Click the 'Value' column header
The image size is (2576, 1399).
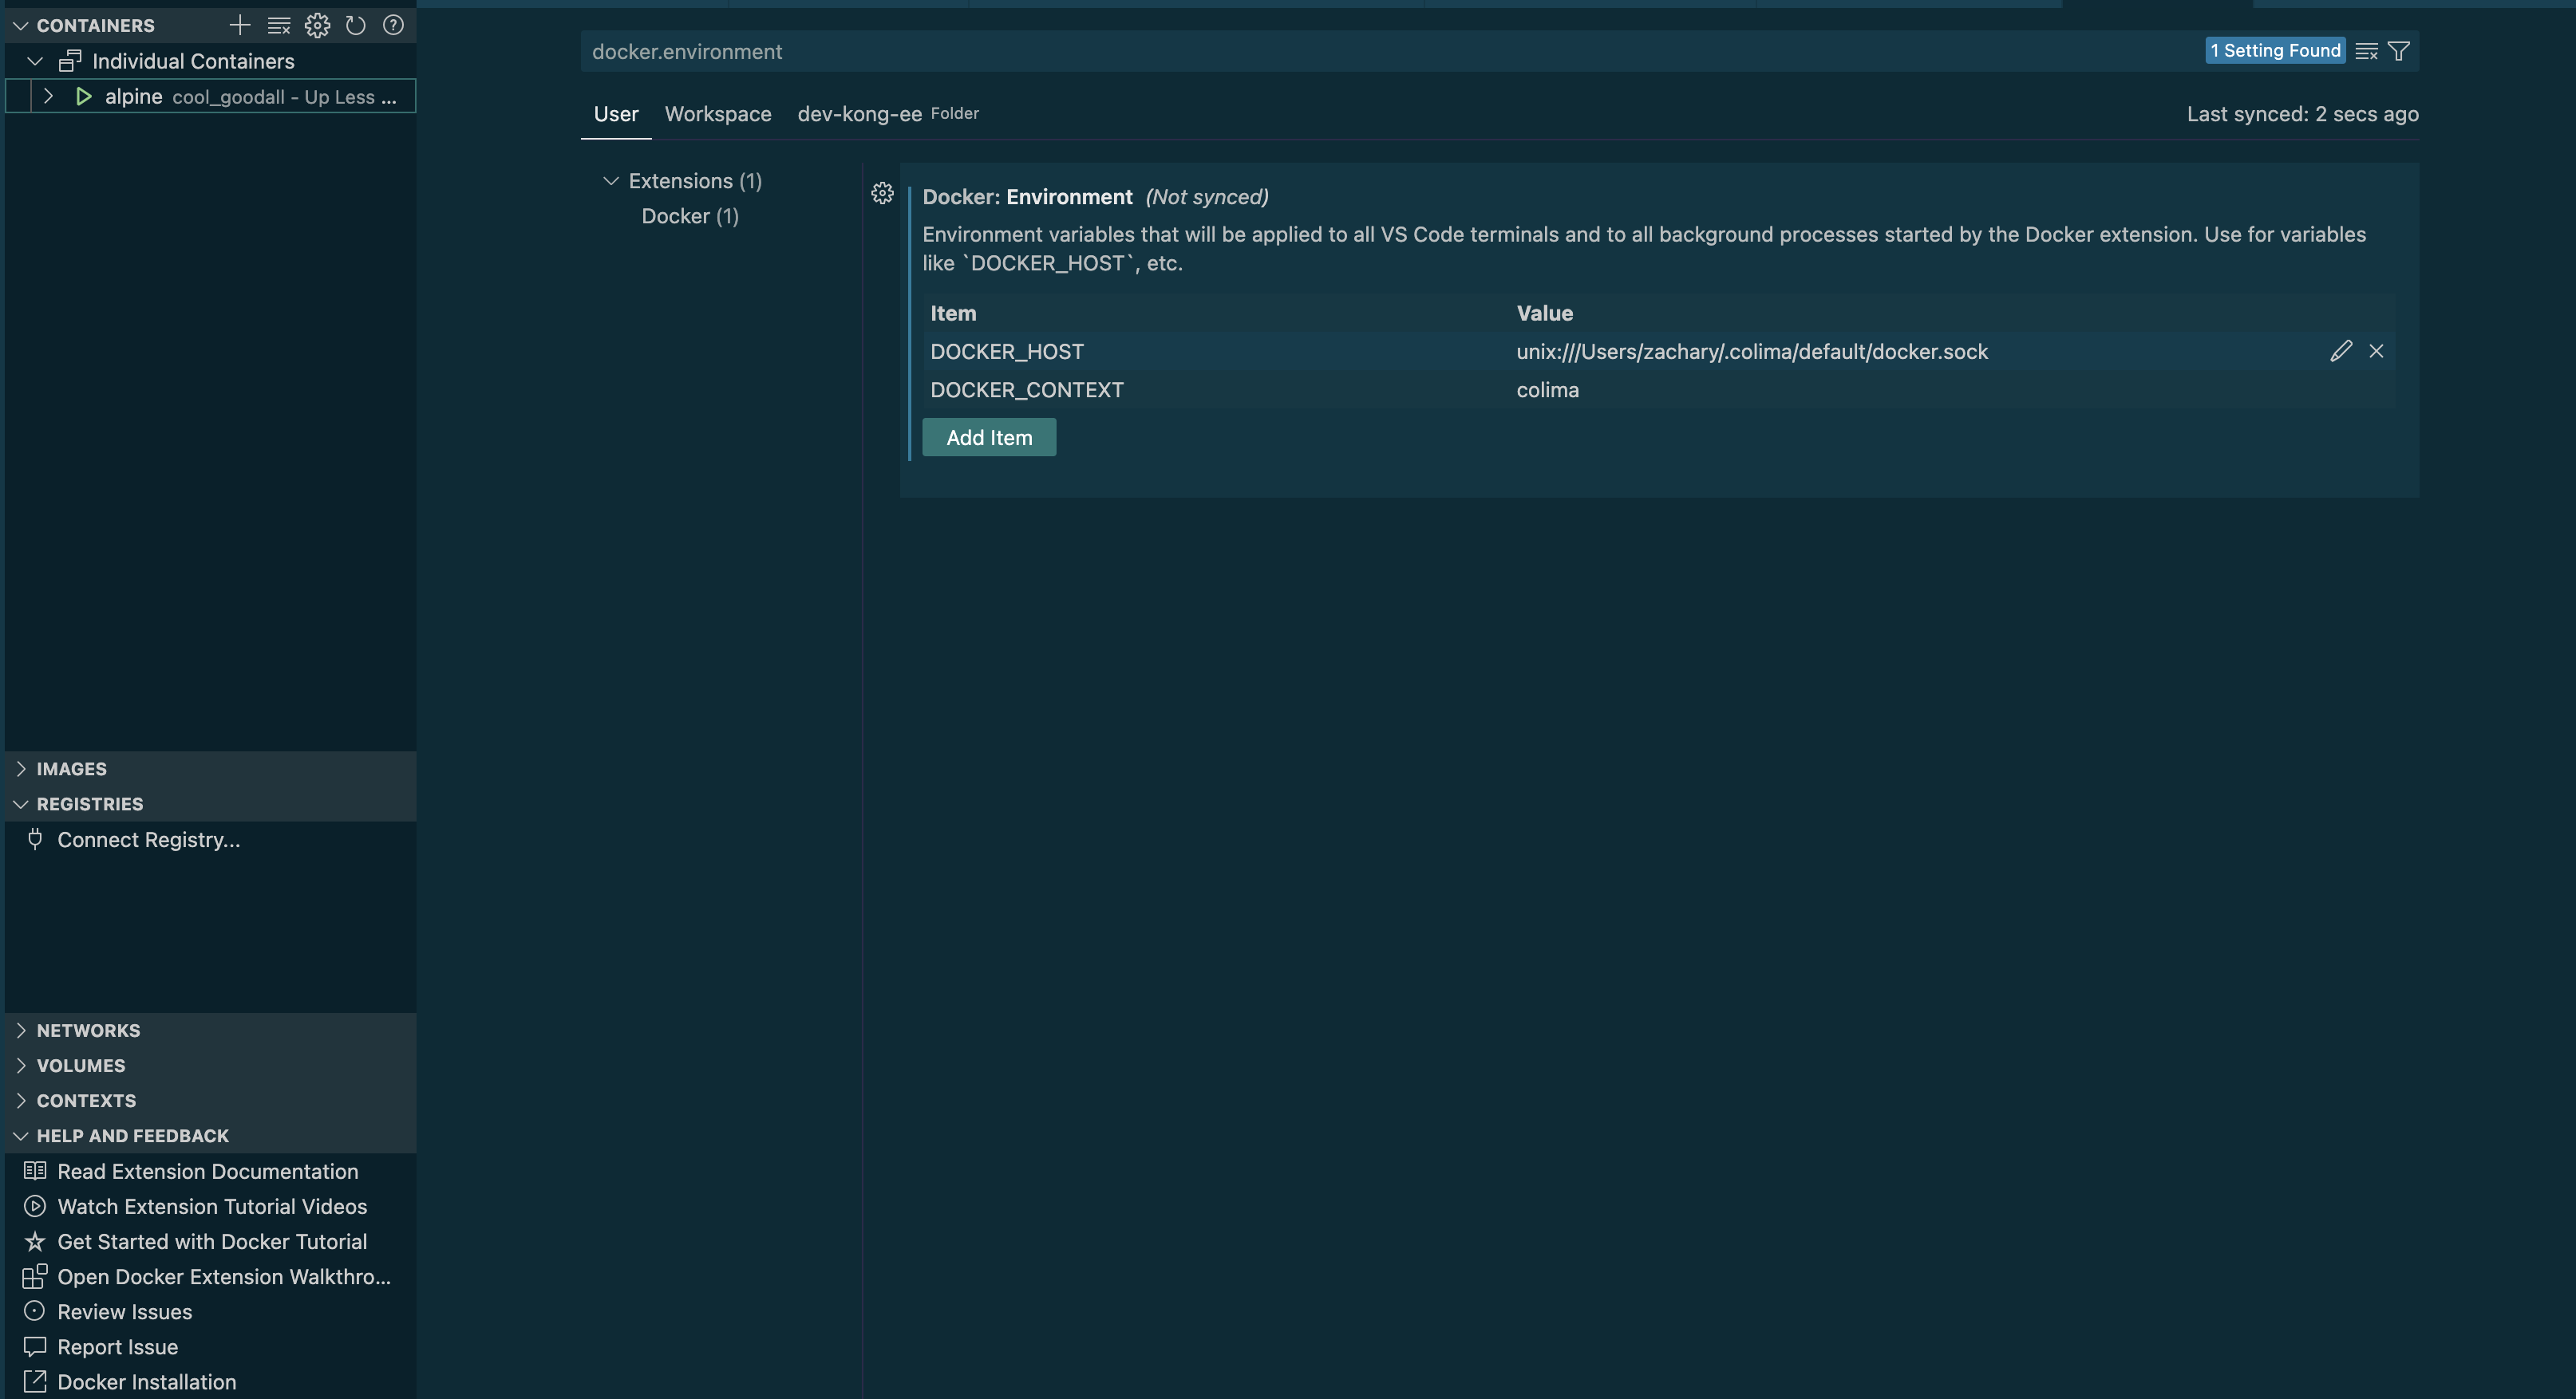point(1544,313)
